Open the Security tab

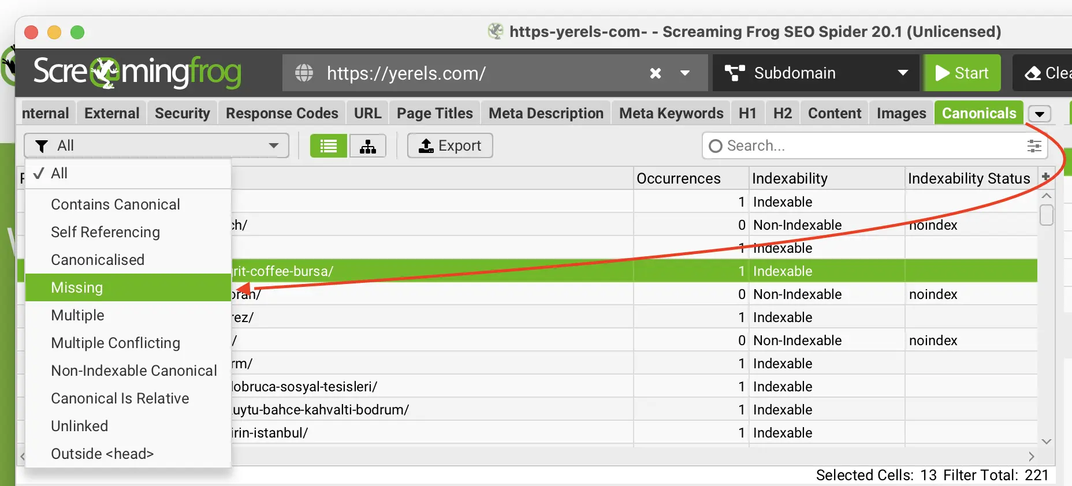tap(183, 113)
